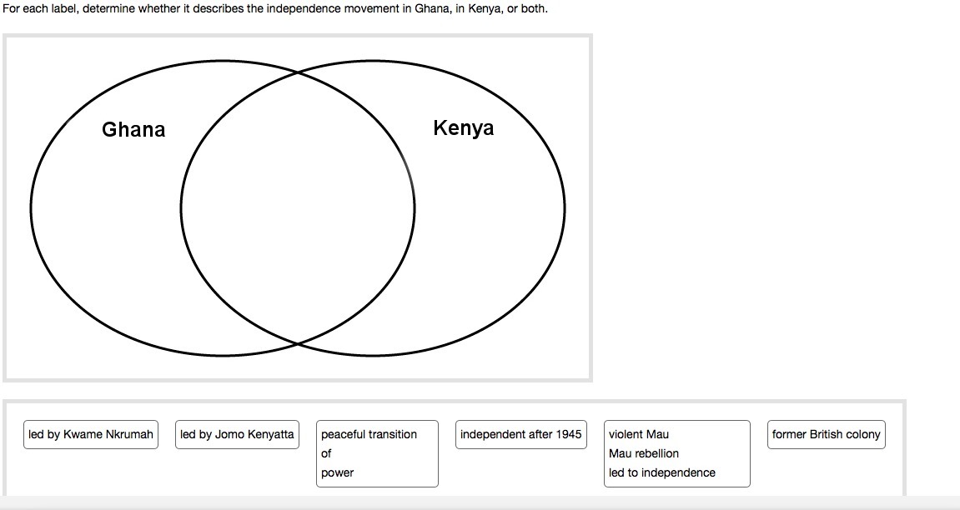Click the Ghana heading in the Venn diagram
Image resolution: width=960 pixels, height=510 pixels.
133,130
